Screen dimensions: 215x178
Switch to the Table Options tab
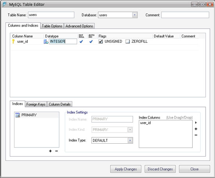click(52, 26)
